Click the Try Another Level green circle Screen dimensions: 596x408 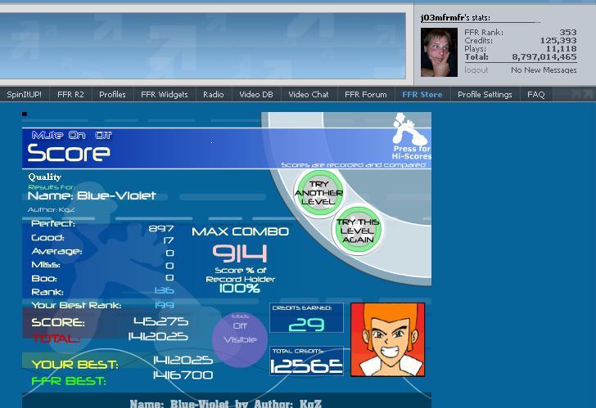pyautogui.click(x=319, y=193)
